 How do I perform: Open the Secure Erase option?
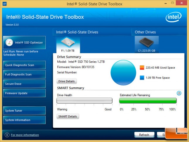coord(24,84)
